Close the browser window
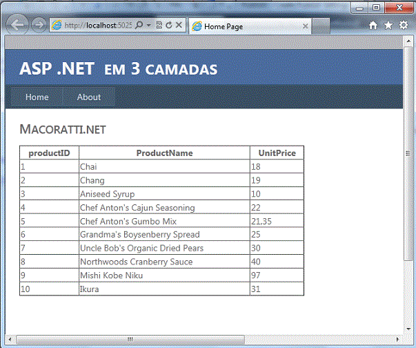 [399, 8]
